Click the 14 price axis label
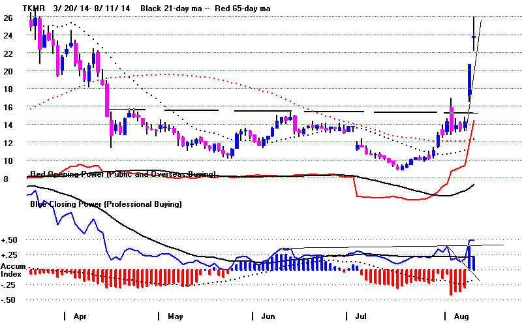This screenshot has width=522, height=323. pyautogui.click(x=8, y=125)
